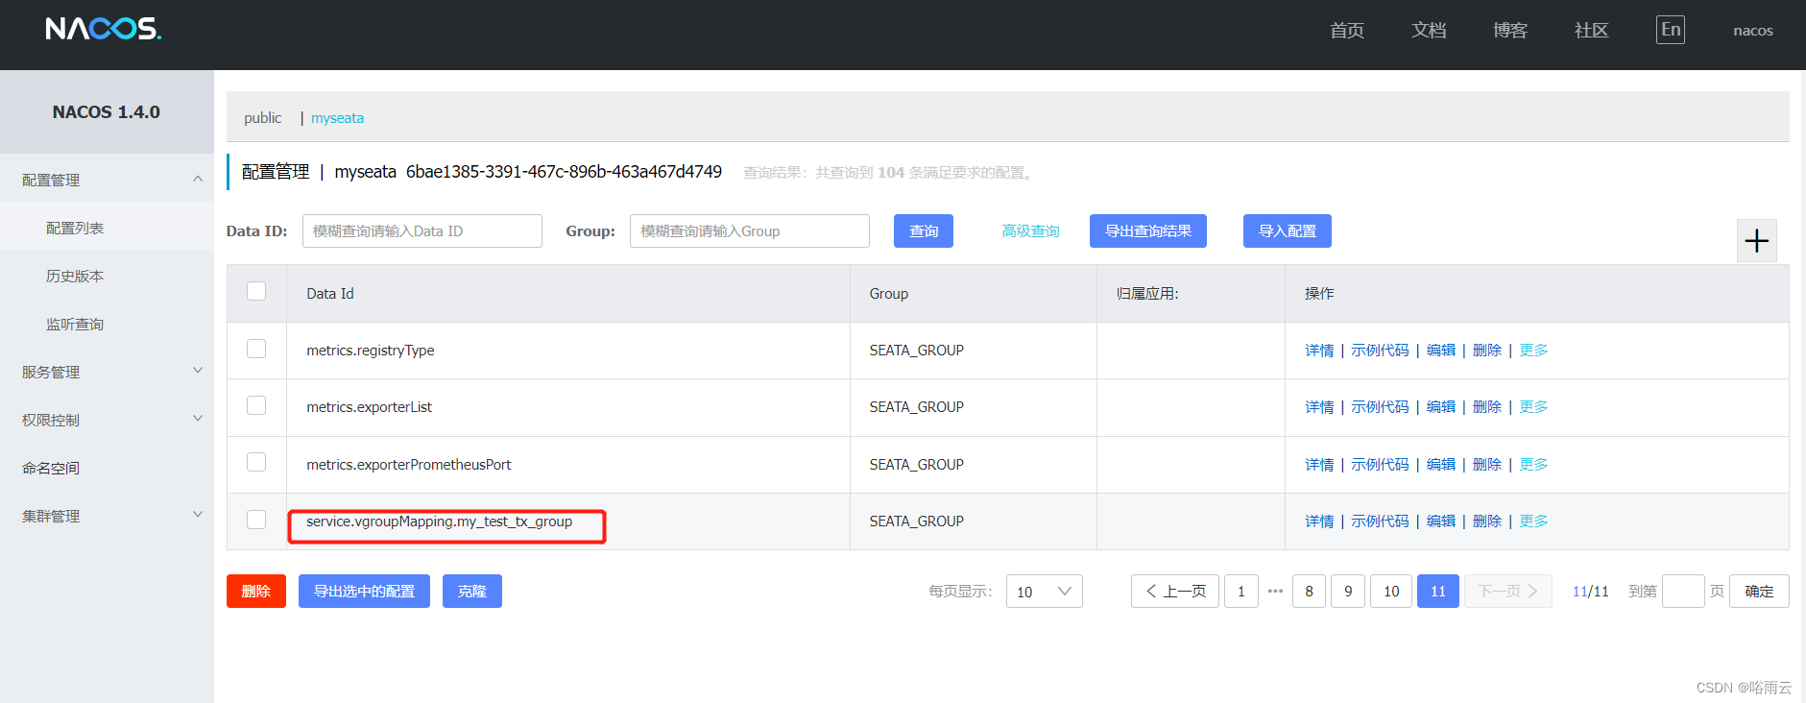Click the 克隆 button
Screen dimensions: 1806x703
pos(471,592)
